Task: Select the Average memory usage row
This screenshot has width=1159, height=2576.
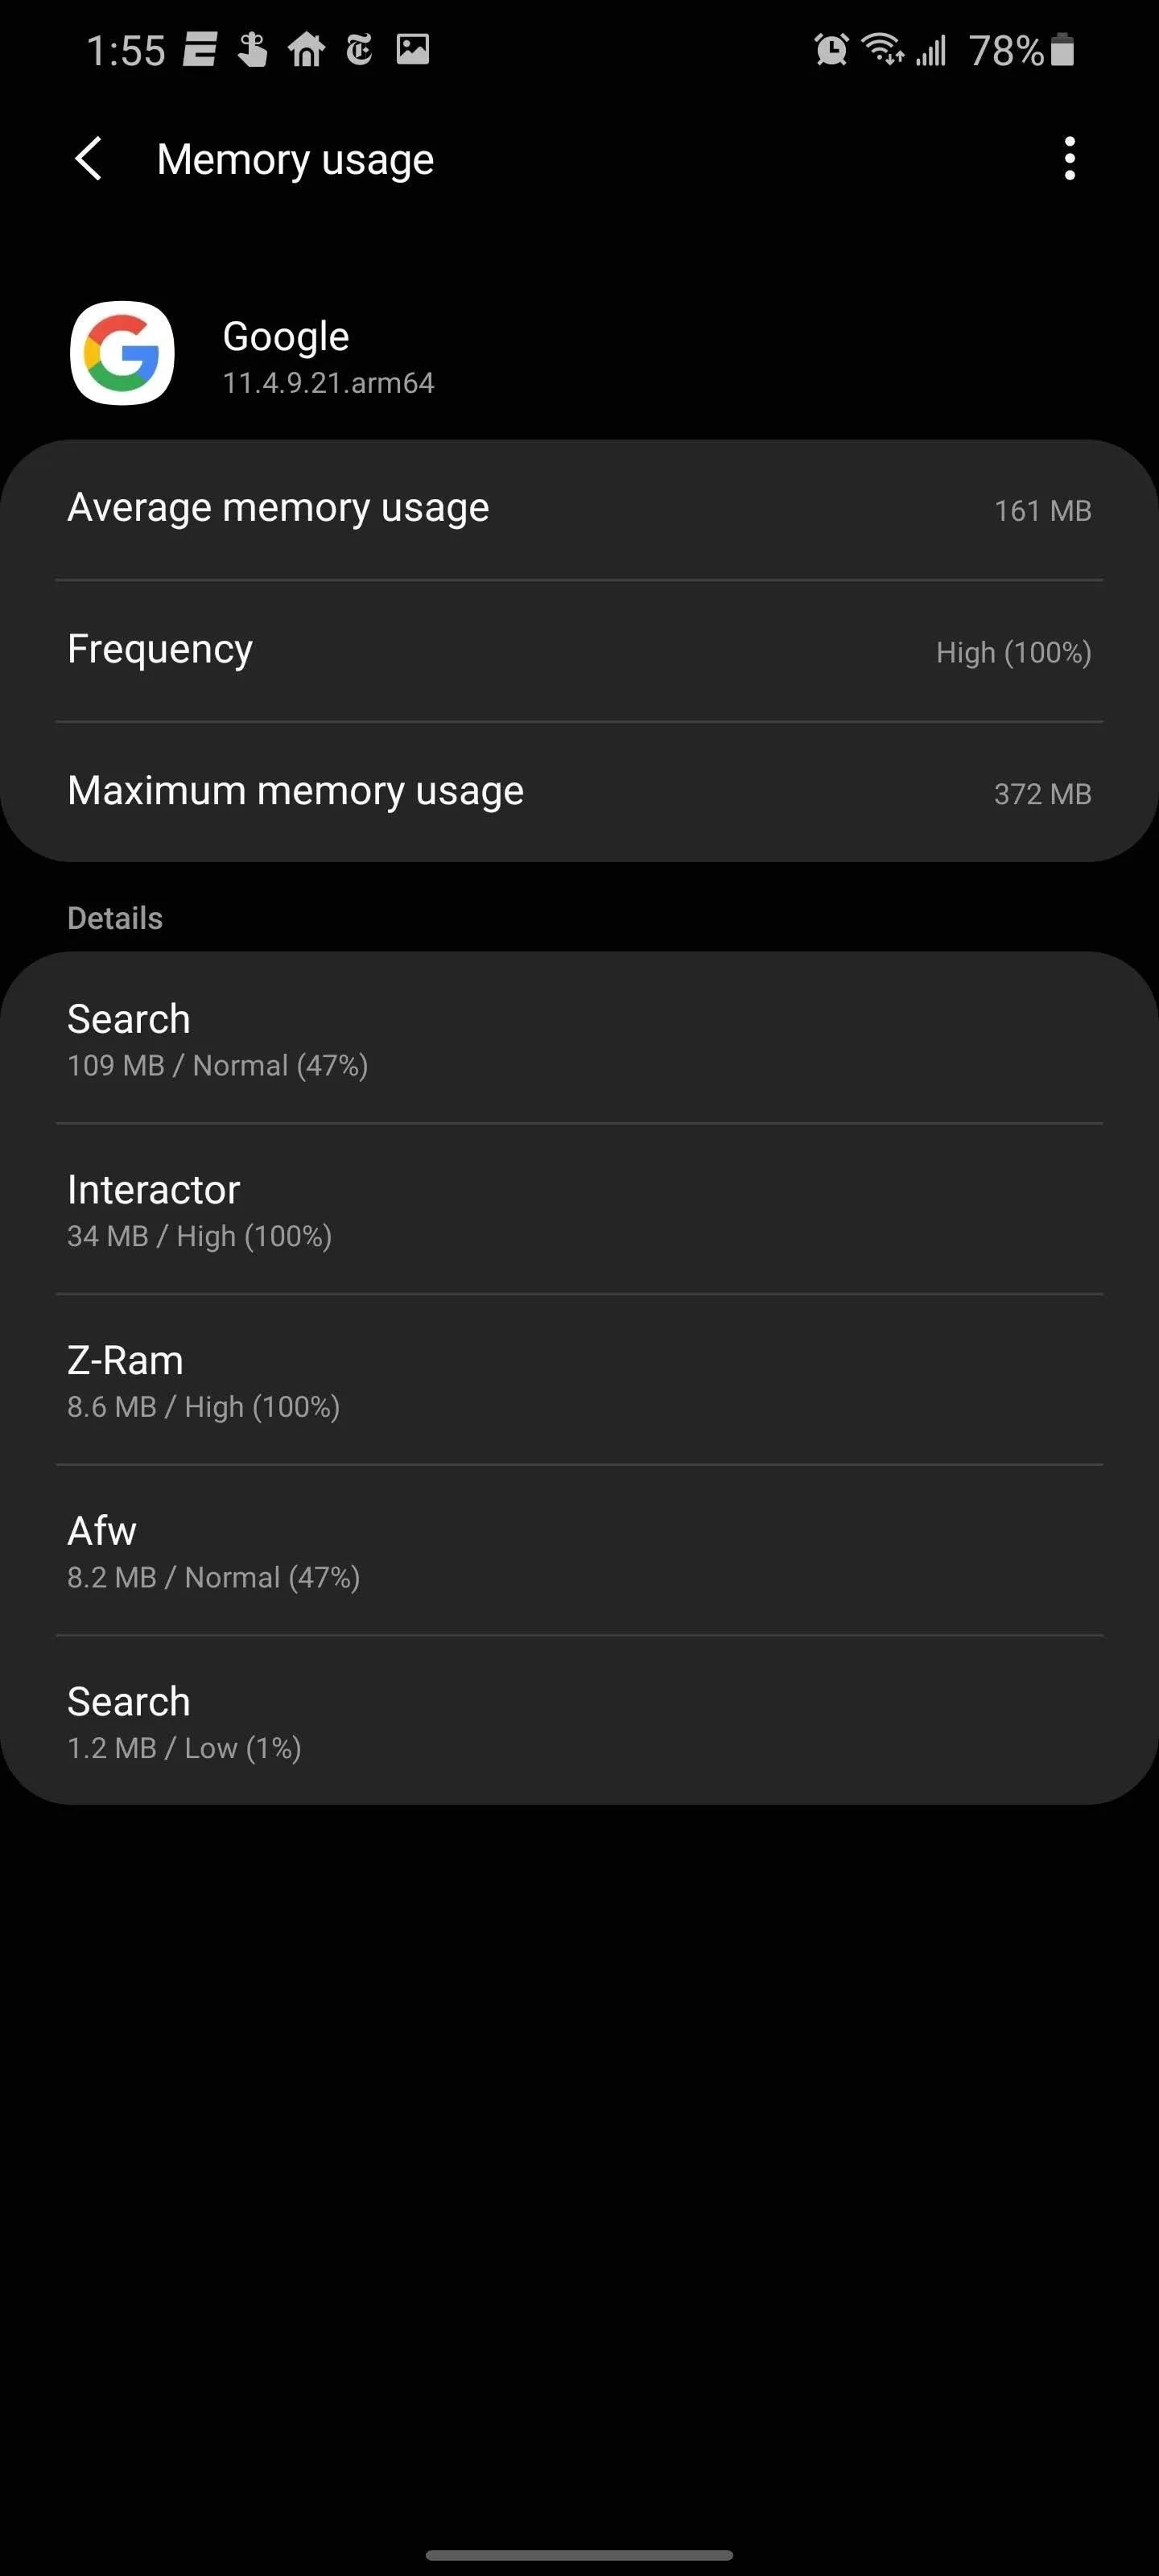Action: [580, 510]
